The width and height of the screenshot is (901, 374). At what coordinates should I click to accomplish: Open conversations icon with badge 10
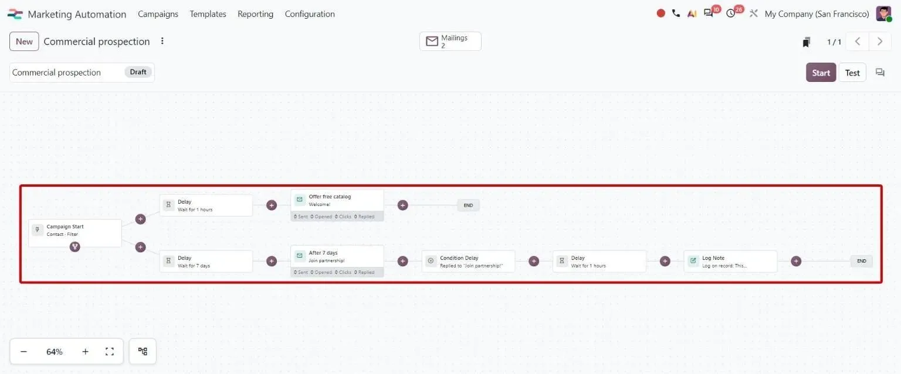[x=709, y=13]
